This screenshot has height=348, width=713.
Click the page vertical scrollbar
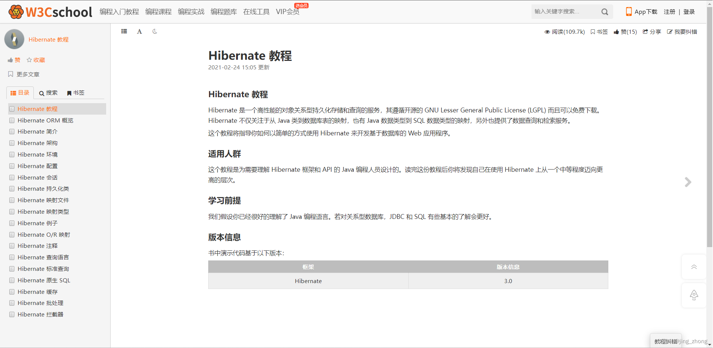(x=710, y=126)
